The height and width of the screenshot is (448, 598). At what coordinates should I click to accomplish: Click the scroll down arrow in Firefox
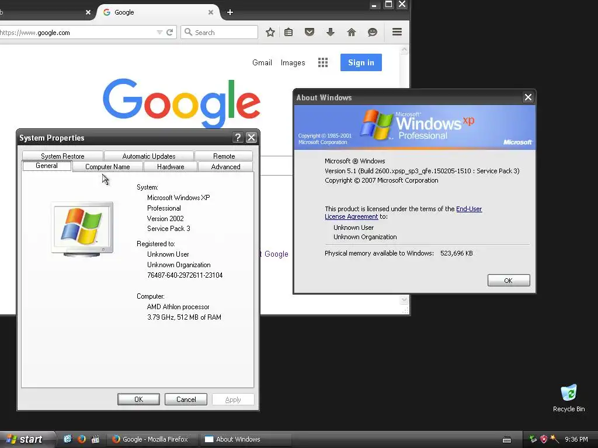(404, 300)
